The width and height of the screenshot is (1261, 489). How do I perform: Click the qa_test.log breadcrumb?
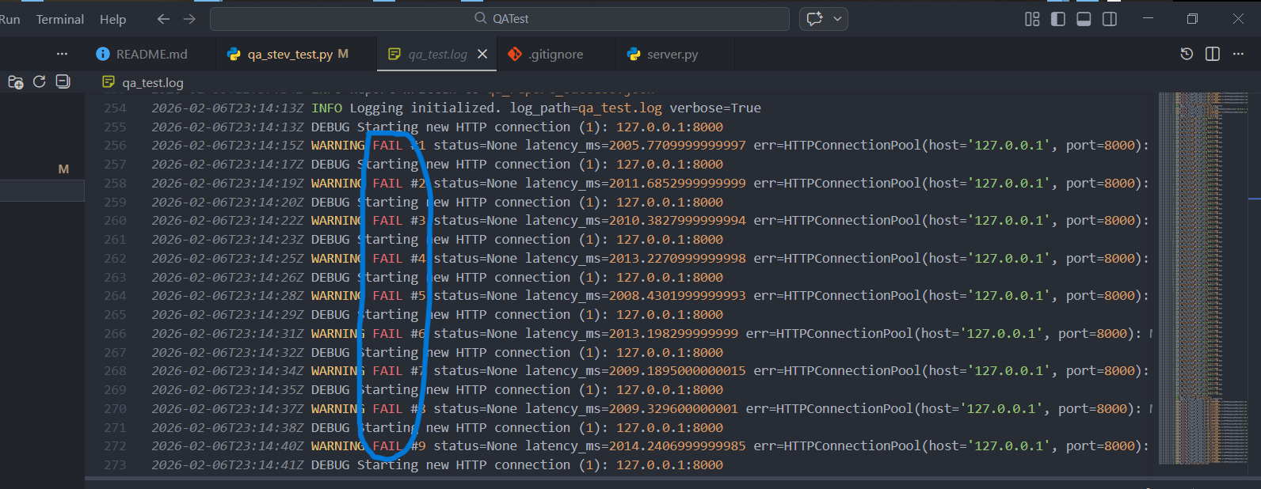[x=152, y=82]
